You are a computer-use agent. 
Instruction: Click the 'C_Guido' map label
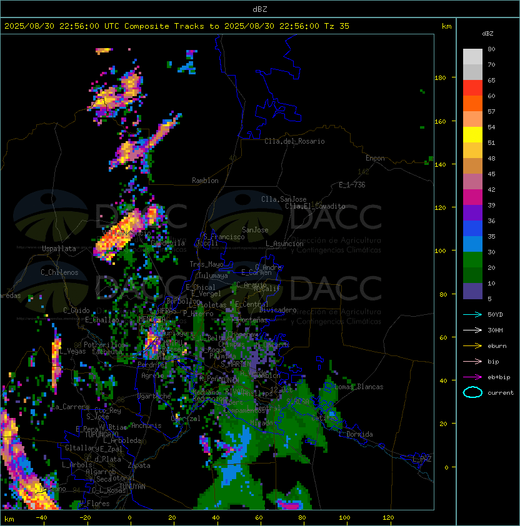76,310
